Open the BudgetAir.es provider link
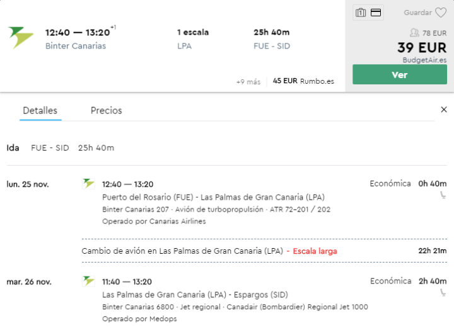Image resolution: width=454 pixels, height=335 pixels. [424, 60]
